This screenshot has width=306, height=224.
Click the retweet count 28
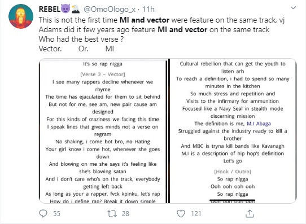coord(125,214)
